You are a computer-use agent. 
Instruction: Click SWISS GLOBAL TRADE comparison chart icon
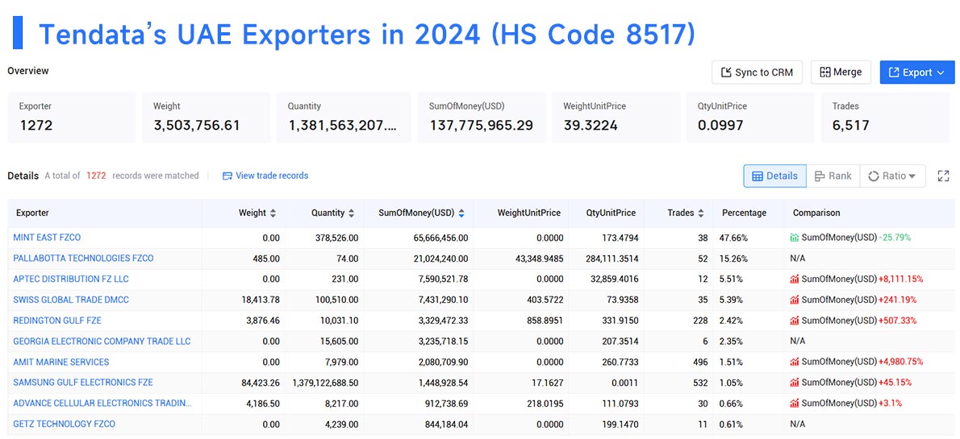click(x=795, y=300)
